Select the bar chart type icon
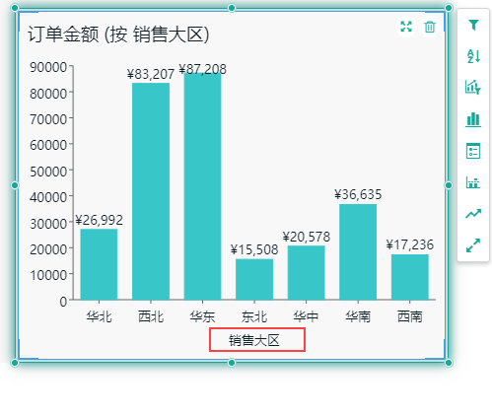The height and width of the screenshot is (416, 492). [x=473, y=119]
